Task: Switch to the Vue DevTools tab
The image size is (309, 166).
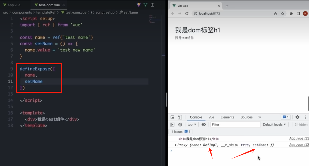Action: pos(211,117)
